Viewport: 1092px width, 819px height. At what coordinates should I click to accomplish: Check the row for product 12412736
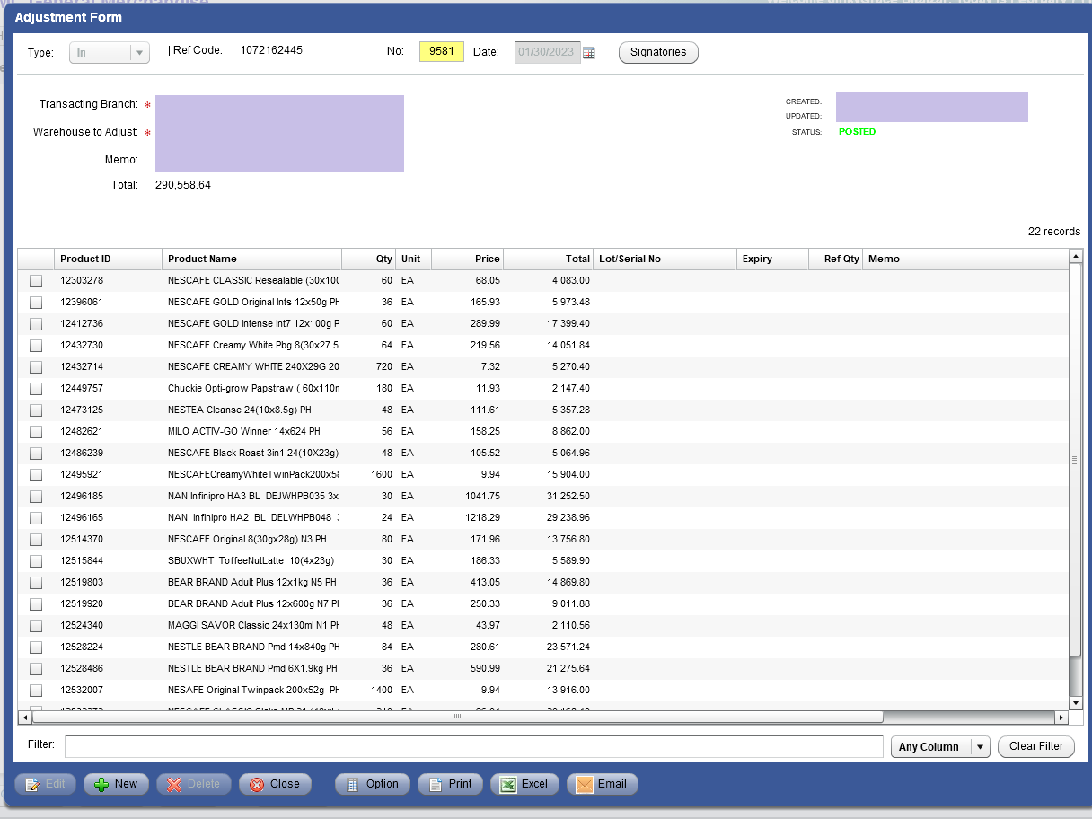pyautogui.click(x=36, y=324)
